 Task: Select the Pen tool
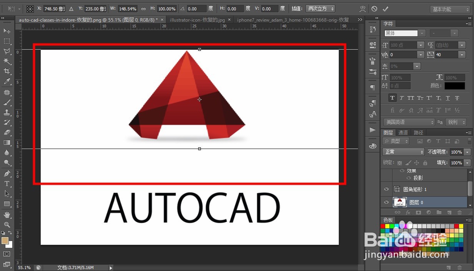(x=7, y=174)
